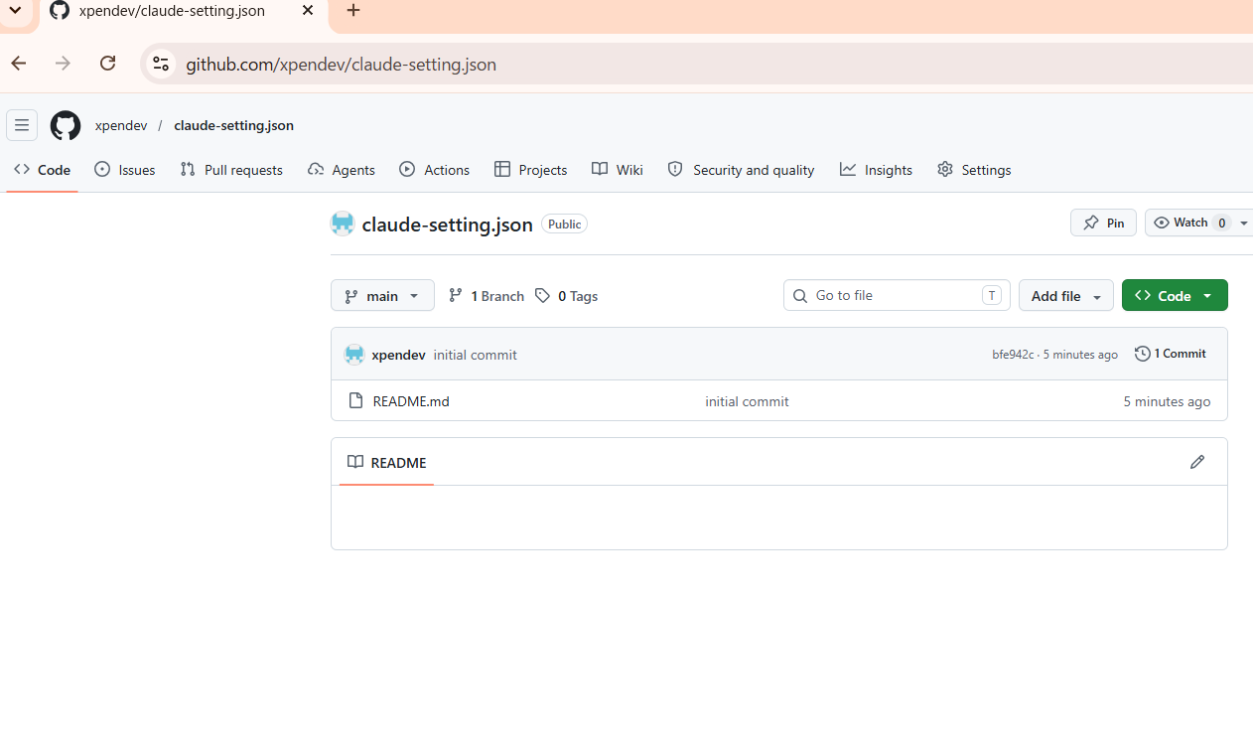Click the repository owner avatar beside title

coord(343,224)
